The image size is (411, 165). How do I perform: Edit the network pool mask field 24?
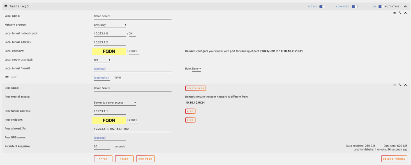[132, 34]
